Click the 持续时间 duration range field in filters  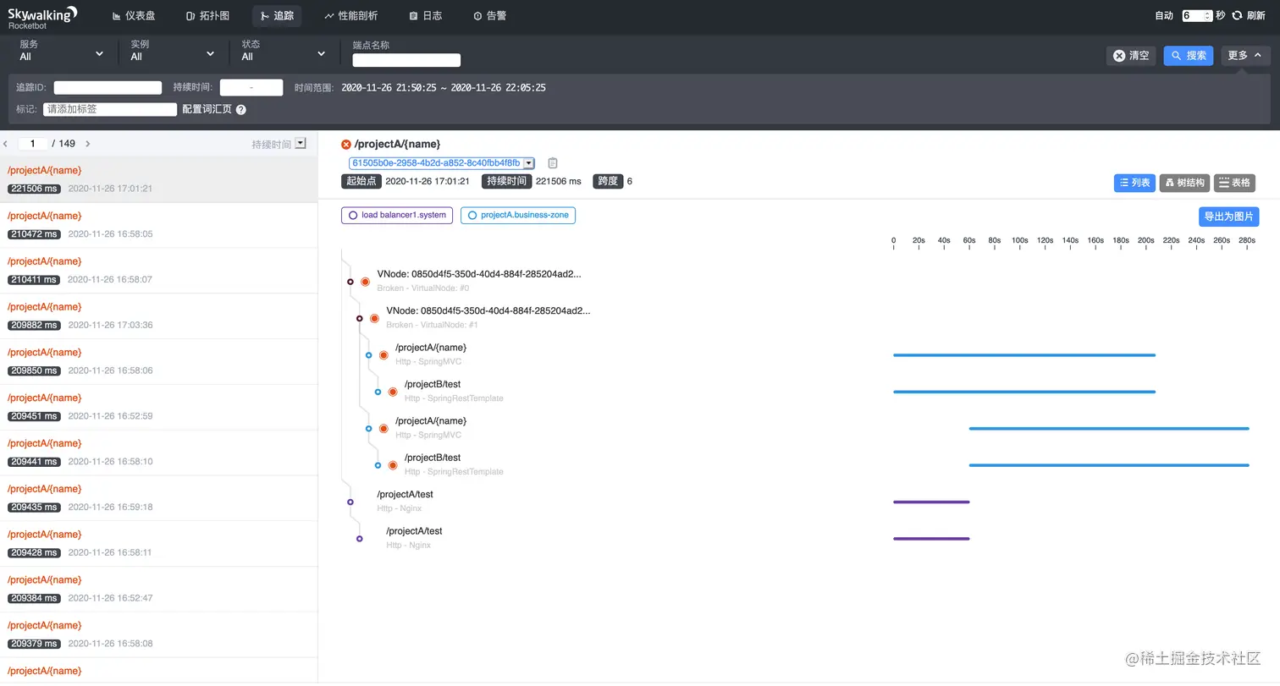251,88
